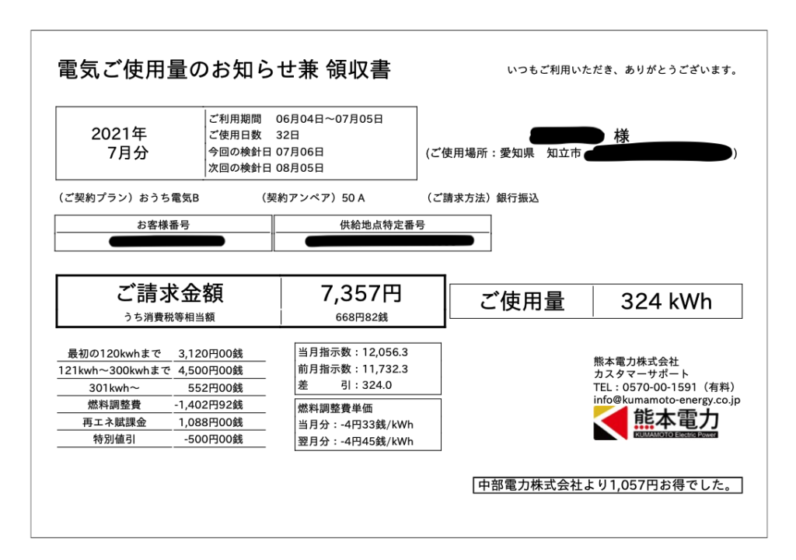Select the 差引:324.0 line
The width and height of the screenshot is (796, 560).
coord(344,385)
